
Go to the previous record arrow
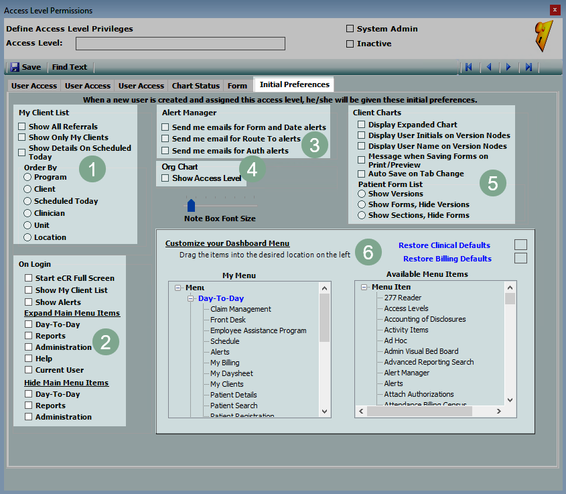pos(489,67)
